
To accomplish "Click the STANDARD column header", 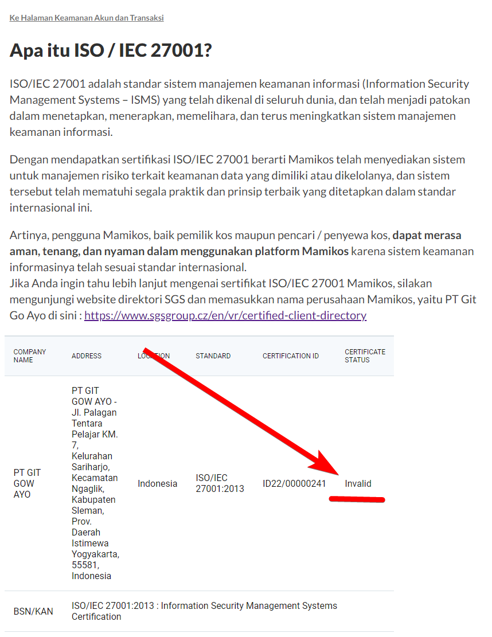I will point(213,356).
